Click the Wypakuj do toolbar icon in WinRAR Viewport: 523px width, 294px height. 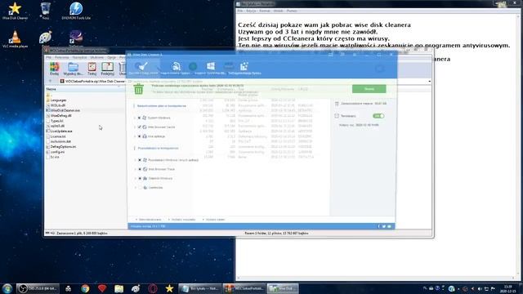point(73,69)
